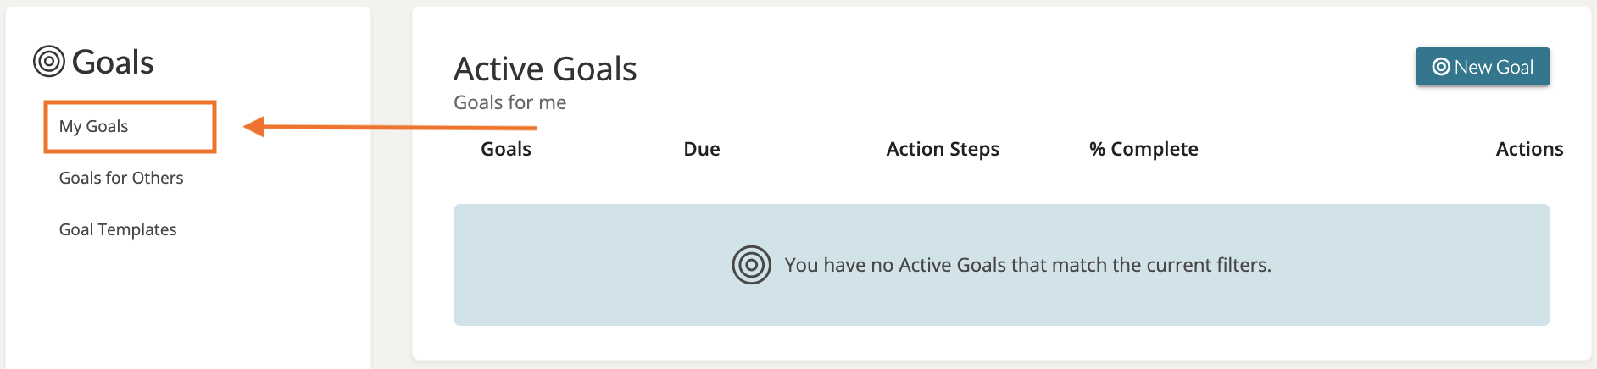Open My Goals in the sidebar
This screenshot has width=1597, height=369.
(x=94, y=127)
